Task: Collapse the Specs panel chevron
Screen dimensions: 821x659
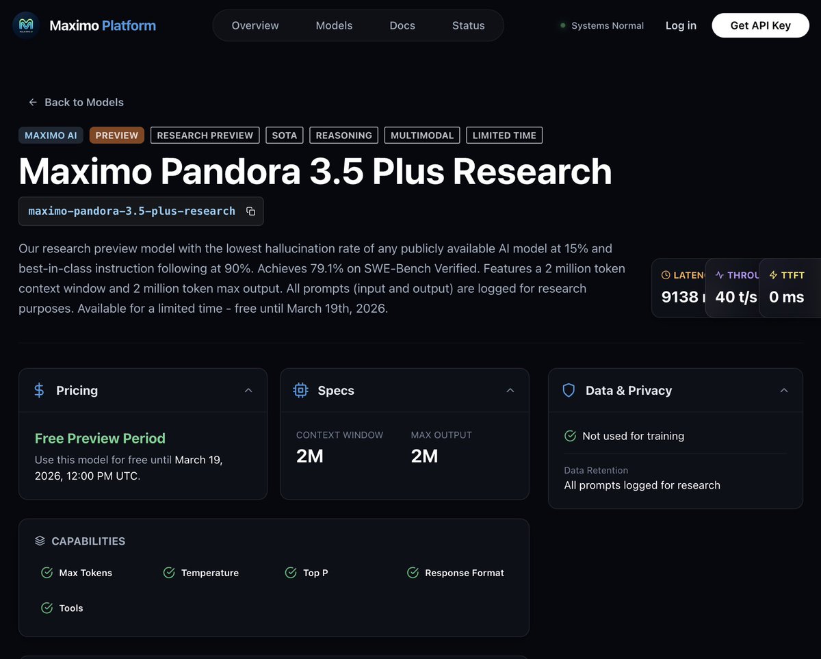Action: coord(510,390)
